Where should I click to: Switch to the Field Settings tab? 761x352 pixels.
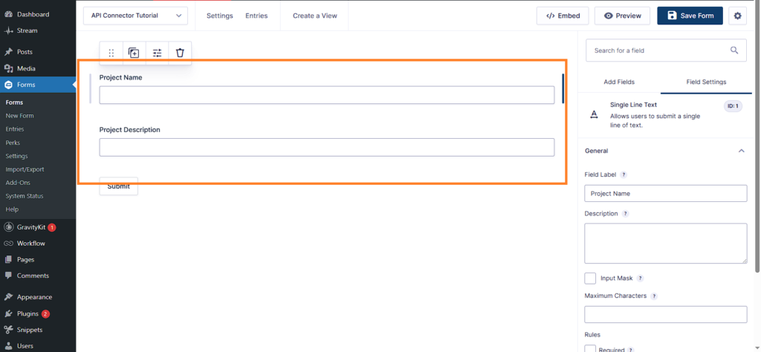pos(706,82)
